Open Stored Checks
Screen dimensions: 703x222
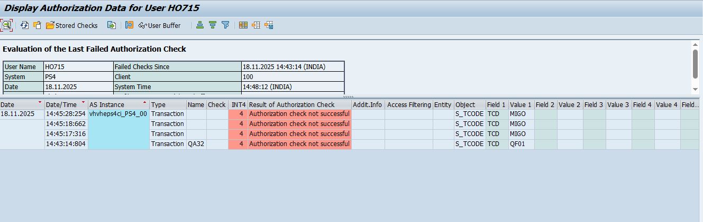click(x=71, y=25)
